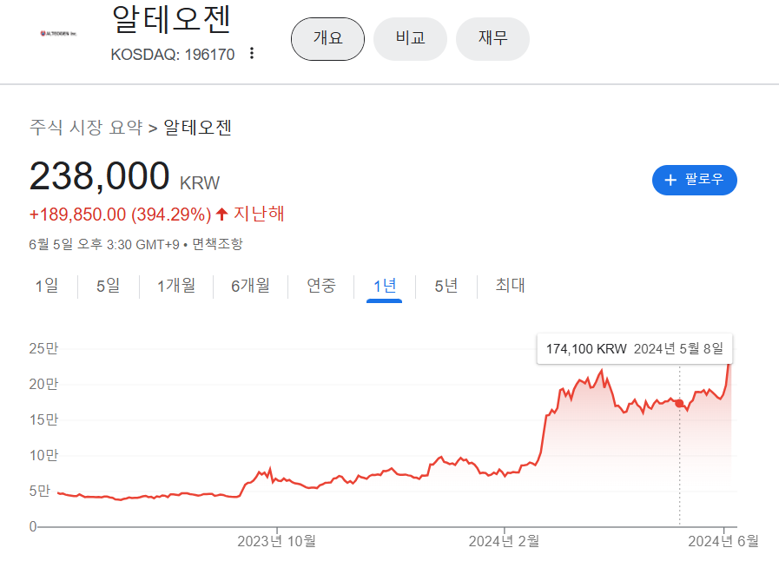
Task: Click the red up arrow indicator
Action: (222, 214)
